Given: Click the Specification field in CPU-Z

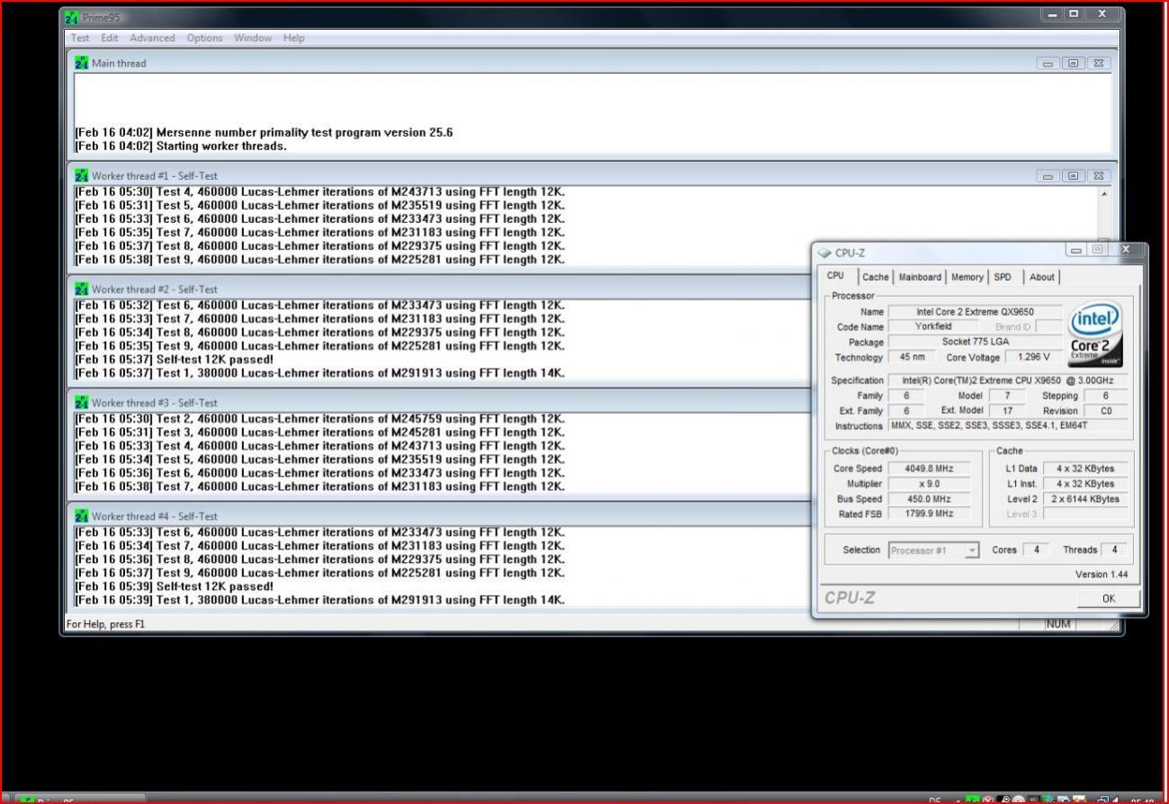Looking at the screenshot, I should (1008, 380).
